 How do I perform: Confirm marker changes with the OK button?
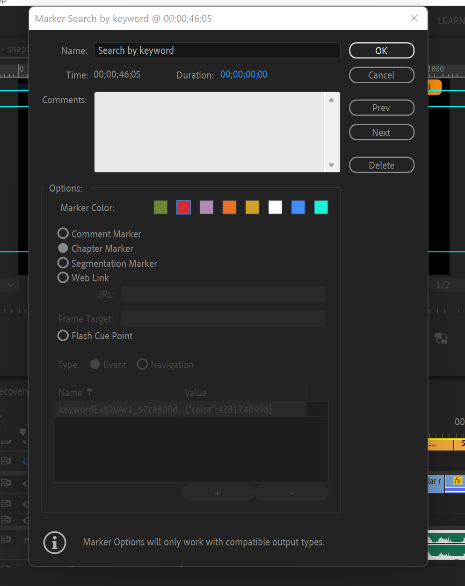point(381,50)
